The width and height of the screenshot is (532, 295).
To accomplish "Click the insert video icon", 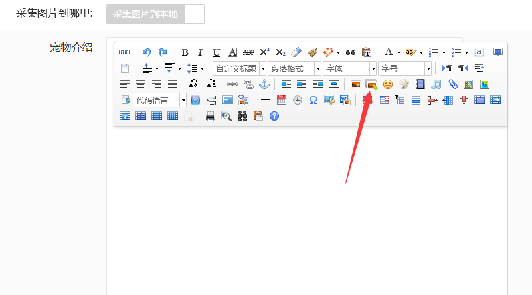I will tap(420, 84).
